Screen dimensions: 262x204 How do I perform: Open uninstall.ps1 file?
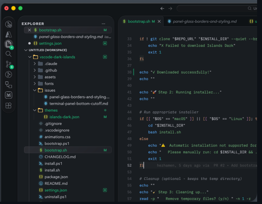click(68, 197)
